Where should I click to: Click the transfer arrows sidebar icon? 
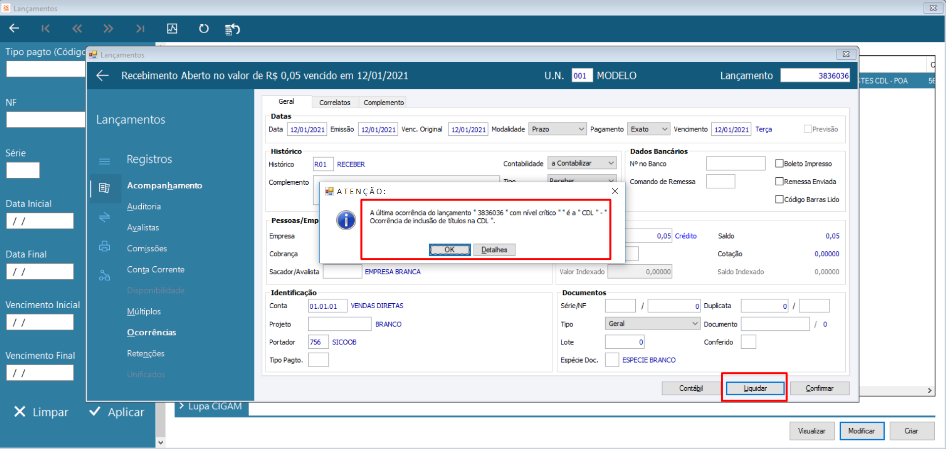(105, 217)
